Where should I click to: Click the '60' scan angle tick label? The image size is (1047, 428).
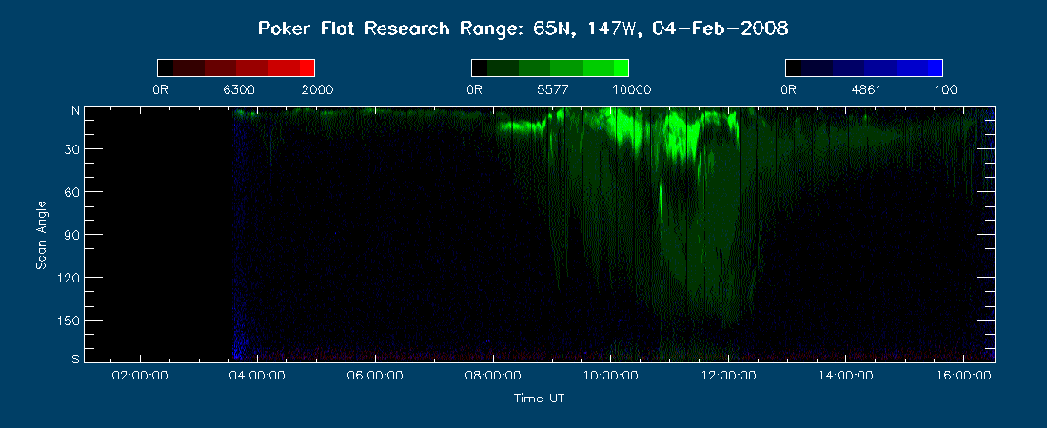tap(72, 191)
